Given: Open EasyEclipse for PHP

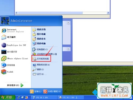Looking at the screenshot, I should (14, 45).
